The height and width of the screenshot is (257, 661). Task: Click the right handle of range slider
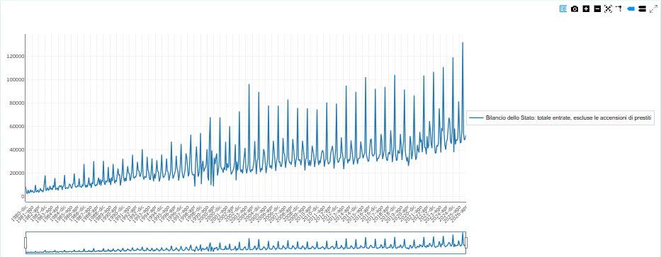click(x=466, y=243)
